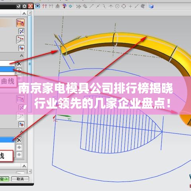191x191 pixels.
Task: Select the orange curve selection icon
Action: (20, 23)
